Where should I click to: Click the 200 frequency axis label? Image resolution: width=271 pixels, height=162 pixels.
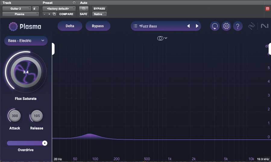(x=116, y=159)
